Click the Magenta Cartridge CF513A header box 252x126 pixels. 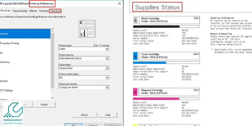169,92
